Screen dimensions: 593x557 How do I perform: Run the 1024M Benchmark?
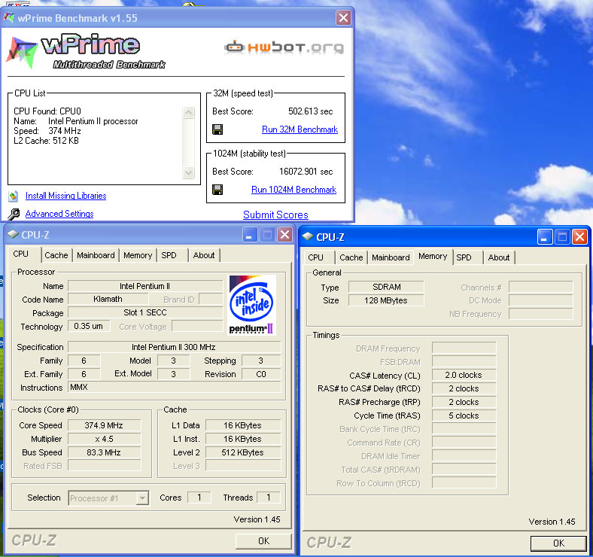(293, 190)
